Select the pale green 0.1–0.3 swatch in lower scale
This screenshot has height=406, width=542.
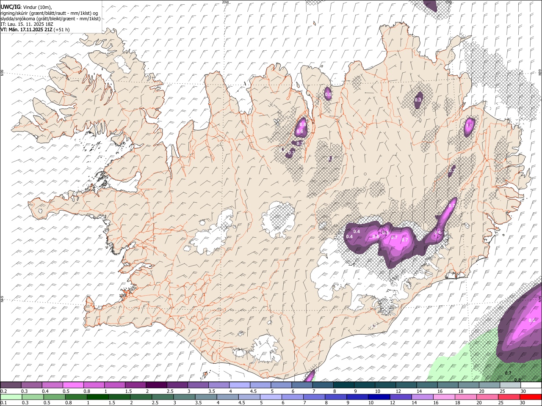tap(11, 397)
